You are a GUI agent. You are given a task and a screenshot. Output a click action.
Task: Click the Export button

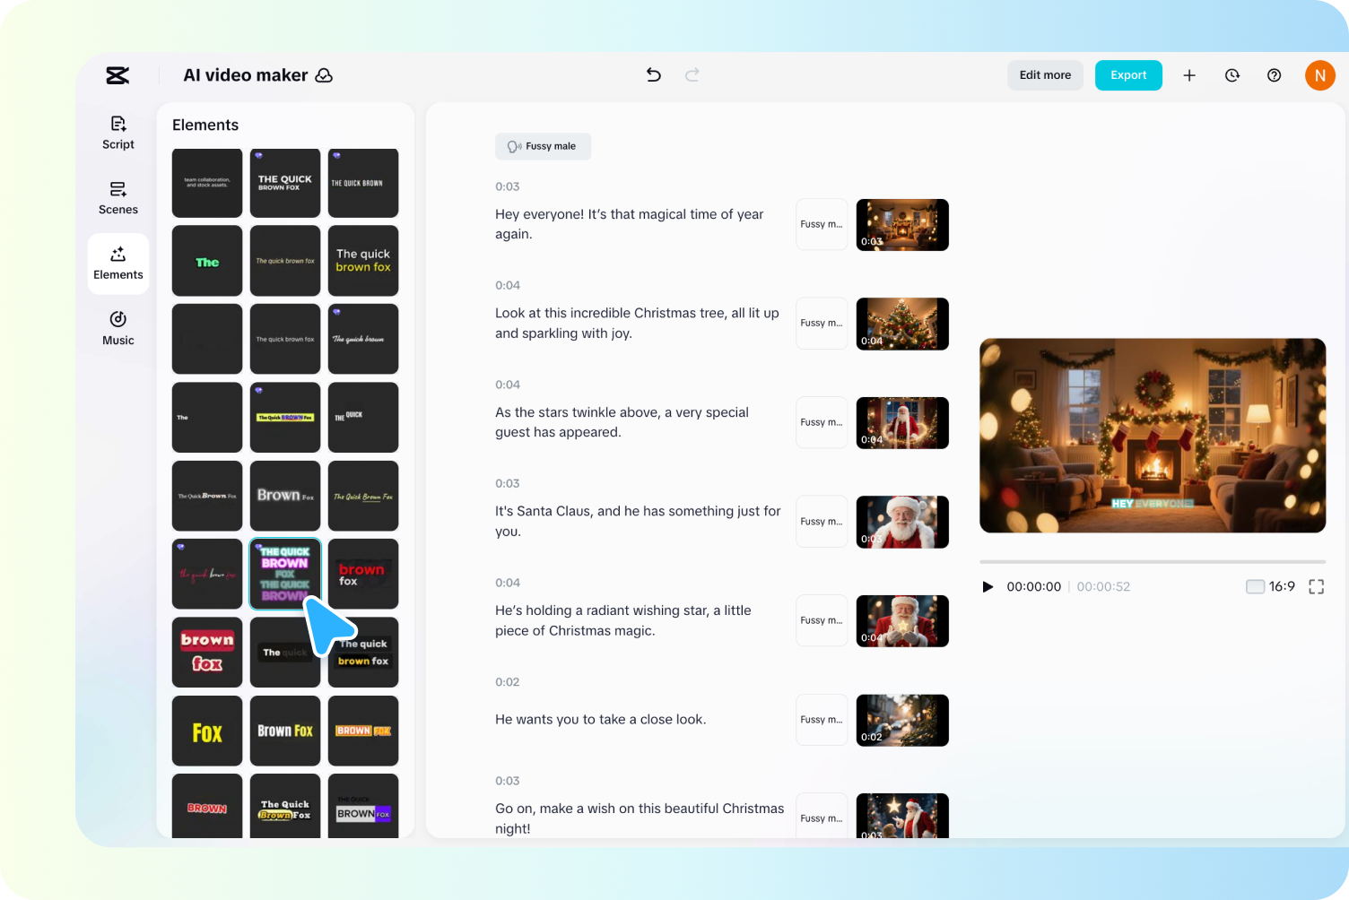tap(1128, 75)
